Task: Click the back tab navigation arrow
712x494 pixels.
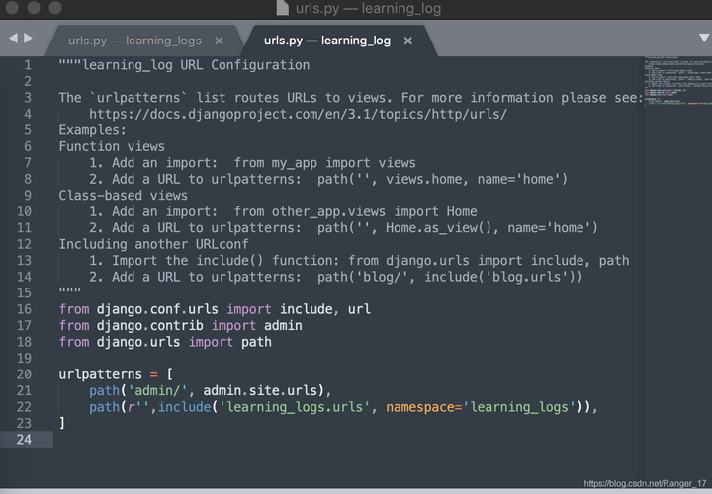Action: [x=13, y=39]
